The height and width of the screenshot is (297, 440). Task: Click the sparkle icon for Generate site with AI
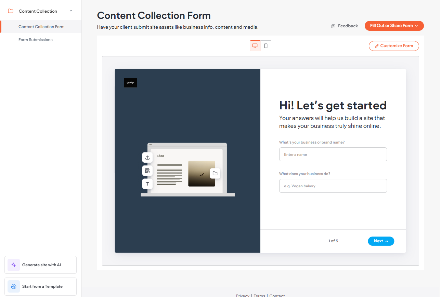[14, 265]
